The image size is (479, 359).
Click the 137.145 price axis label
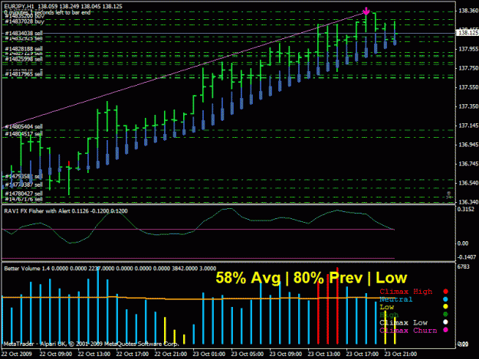[x=468, y=126]
